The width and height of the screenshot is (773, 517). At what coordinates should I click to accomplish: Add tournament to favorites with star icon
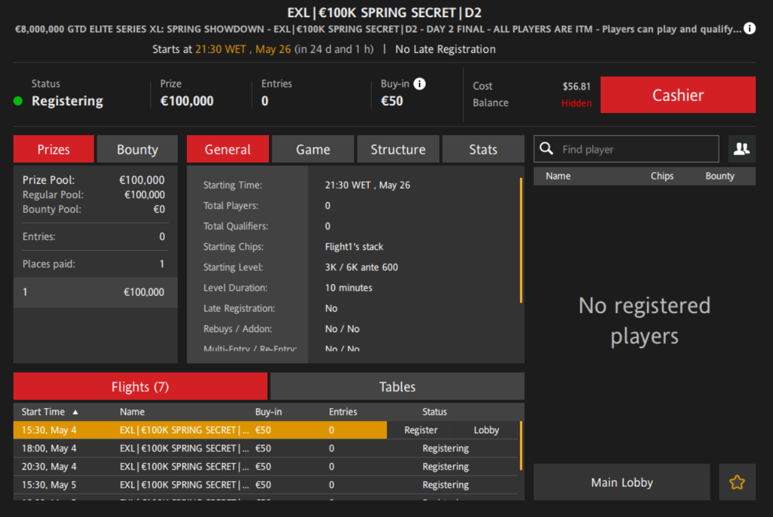pyautogui.click(x=737, y=482)
